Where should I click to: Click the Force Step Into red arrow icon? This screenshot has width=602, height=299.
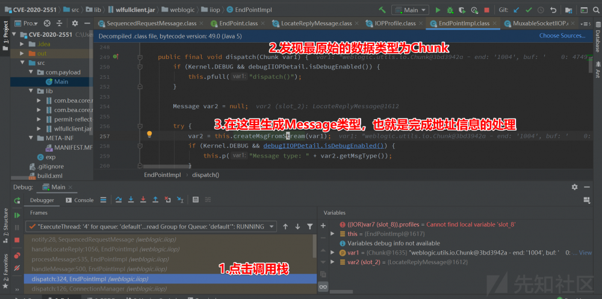click(x=143, y=200)
